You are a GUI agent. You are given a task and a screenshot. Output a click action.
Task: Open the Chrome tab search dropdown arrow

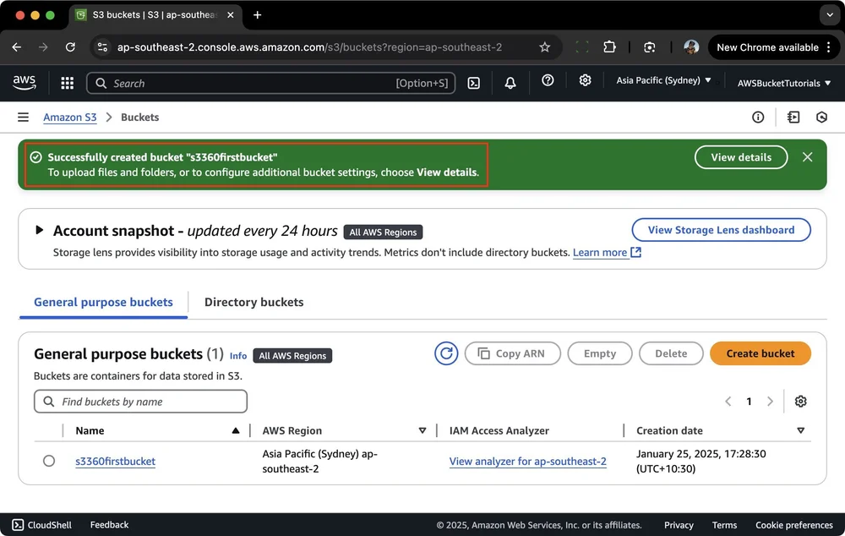point(830,15)
